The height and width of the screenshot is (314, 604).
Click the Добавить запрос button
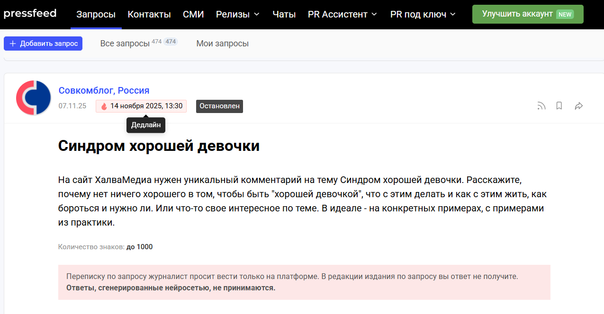click(43, 44)
